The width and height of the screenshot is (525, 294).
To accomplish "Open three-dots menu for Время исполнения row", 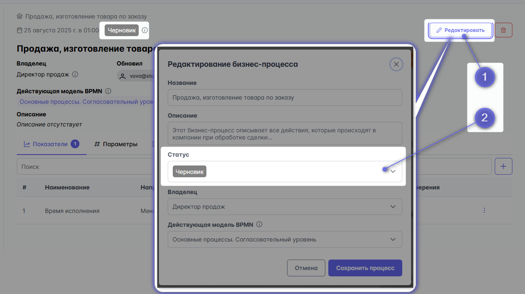I will [x=484, y=210].
